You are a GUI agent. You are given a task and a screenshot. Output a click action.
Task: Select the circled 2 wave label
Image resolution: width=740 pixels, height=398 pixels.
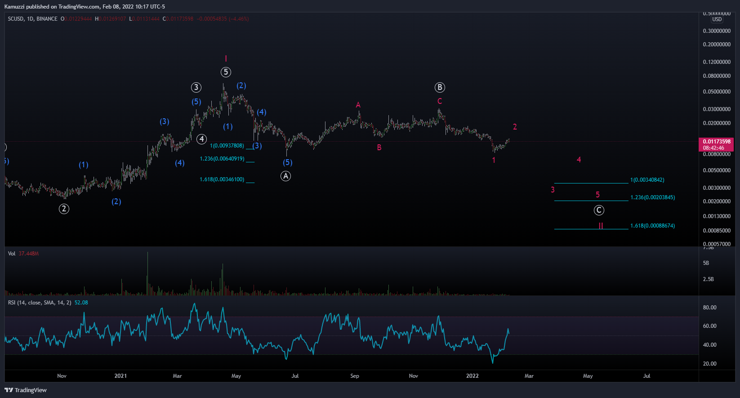[x=64, y=209]
